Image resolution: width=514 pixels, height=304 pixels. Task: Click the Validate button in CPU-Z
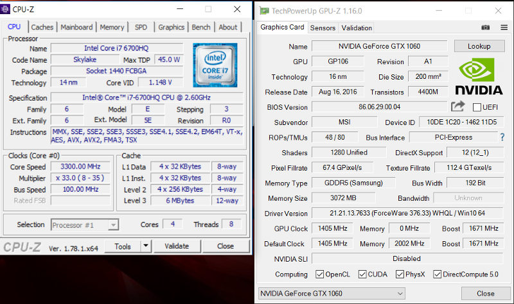[177, 246]
